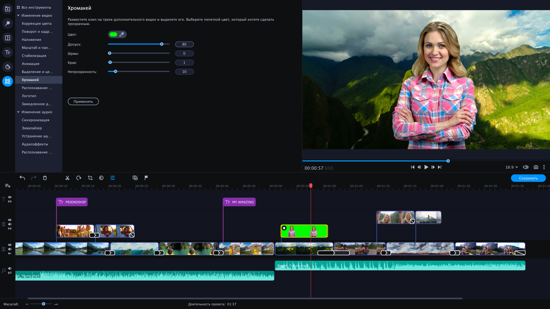Select the eyedropper color picker

122,35
